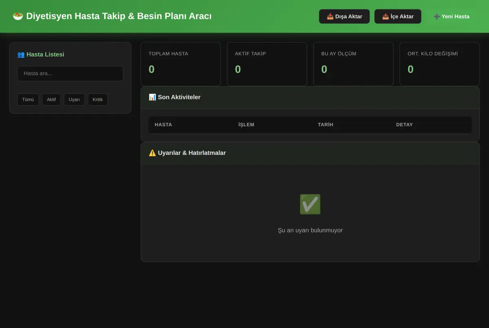Click the green checkmark icon
The height and width of the screenshot is (328, 489).
click(x=310, y=204)
